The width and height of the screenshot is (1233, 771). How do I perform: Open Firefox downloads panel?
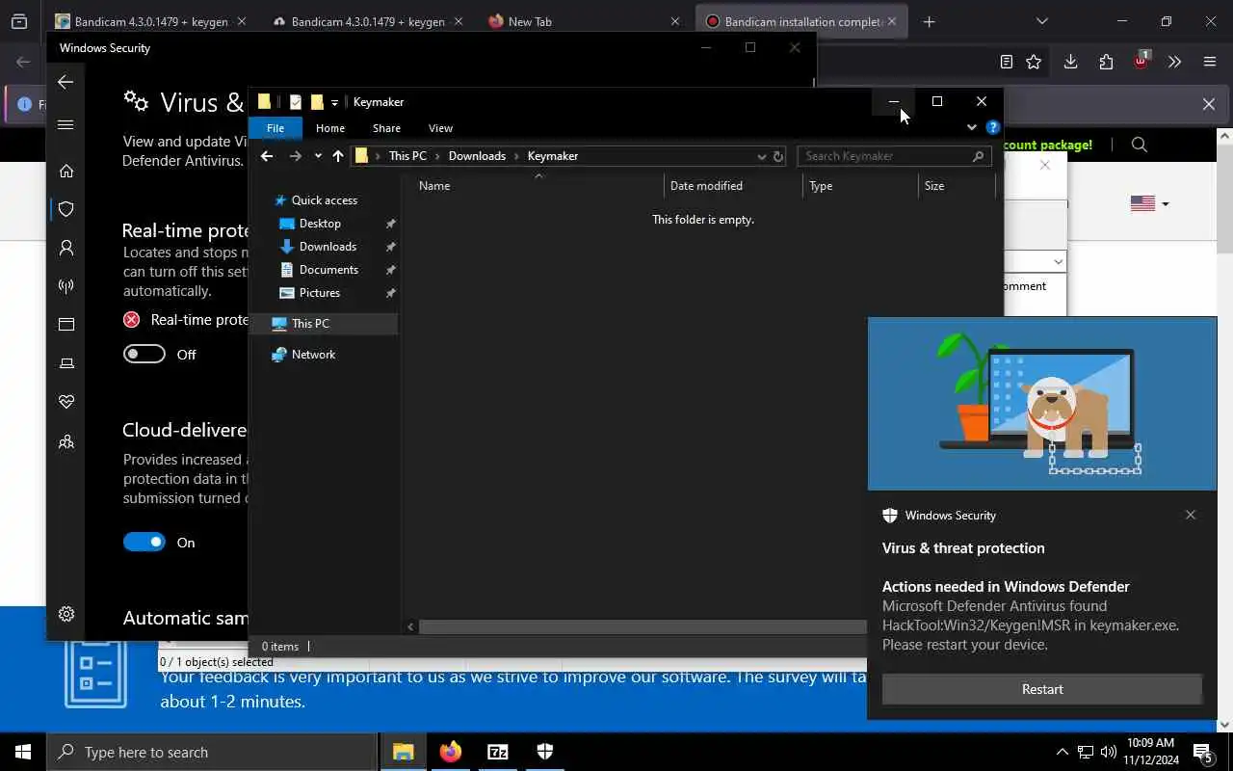(x=1070, y=62)
